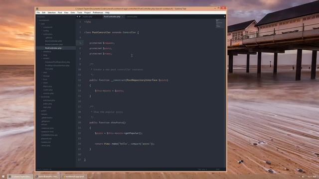Open the Selection menu
The width and height of the screenshot is (319, 179).
(x=52, y=12)
